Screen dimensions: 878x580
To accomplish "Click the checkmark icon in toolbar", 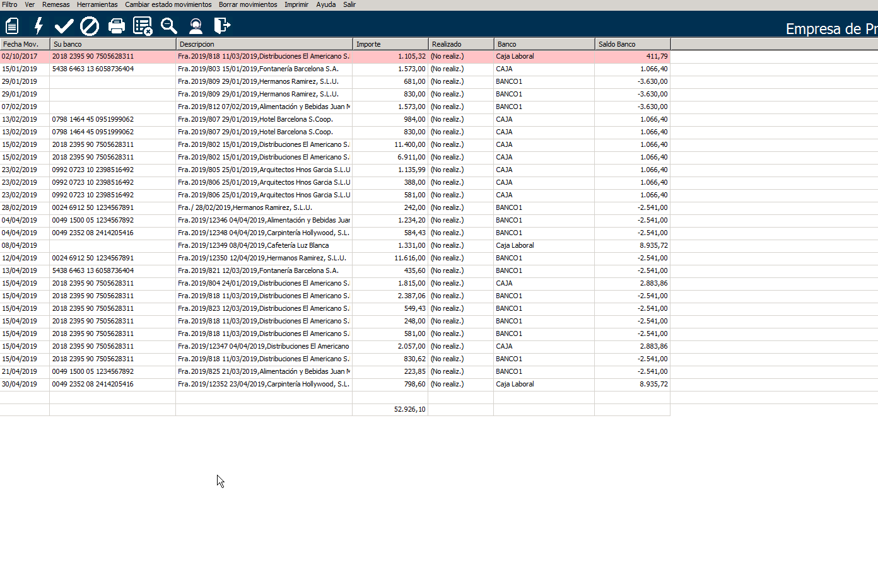I will [x=64, y=26].
